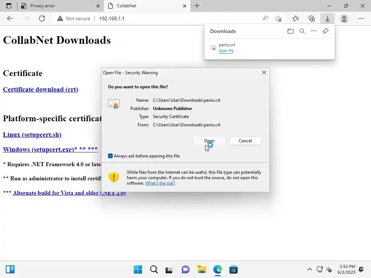371x278 pixels.
Task: Show hidden system tray icons
Action: pos(309,269)
